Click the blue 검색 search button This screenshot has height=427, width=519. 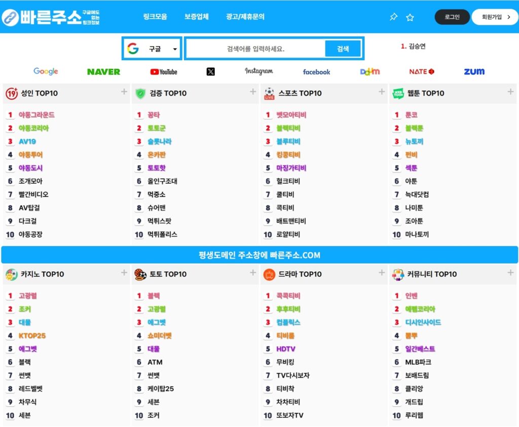(x=343, y=49)
